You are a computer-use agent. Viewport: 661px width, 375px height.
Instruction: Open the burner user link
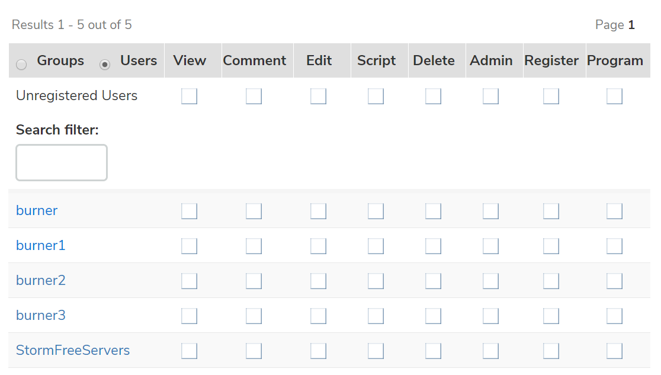coord(37,210)
